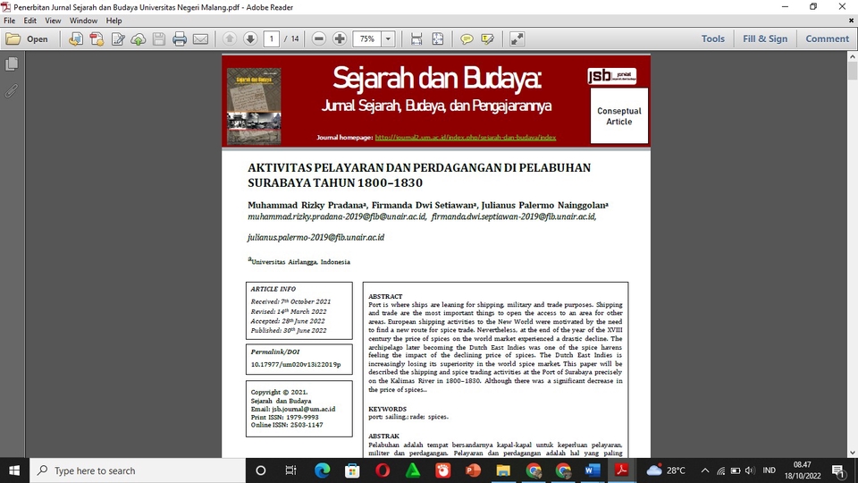Open the Window menu
Image resolution: width=858 pixels, height=483 pixels.
click(x=83, y=21)
